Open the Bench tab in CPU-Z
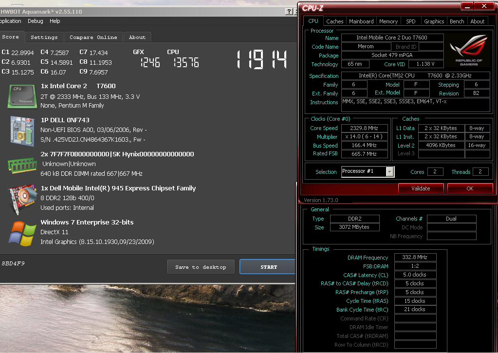Viewport: 498px width, 353px height. coord(457,21)
